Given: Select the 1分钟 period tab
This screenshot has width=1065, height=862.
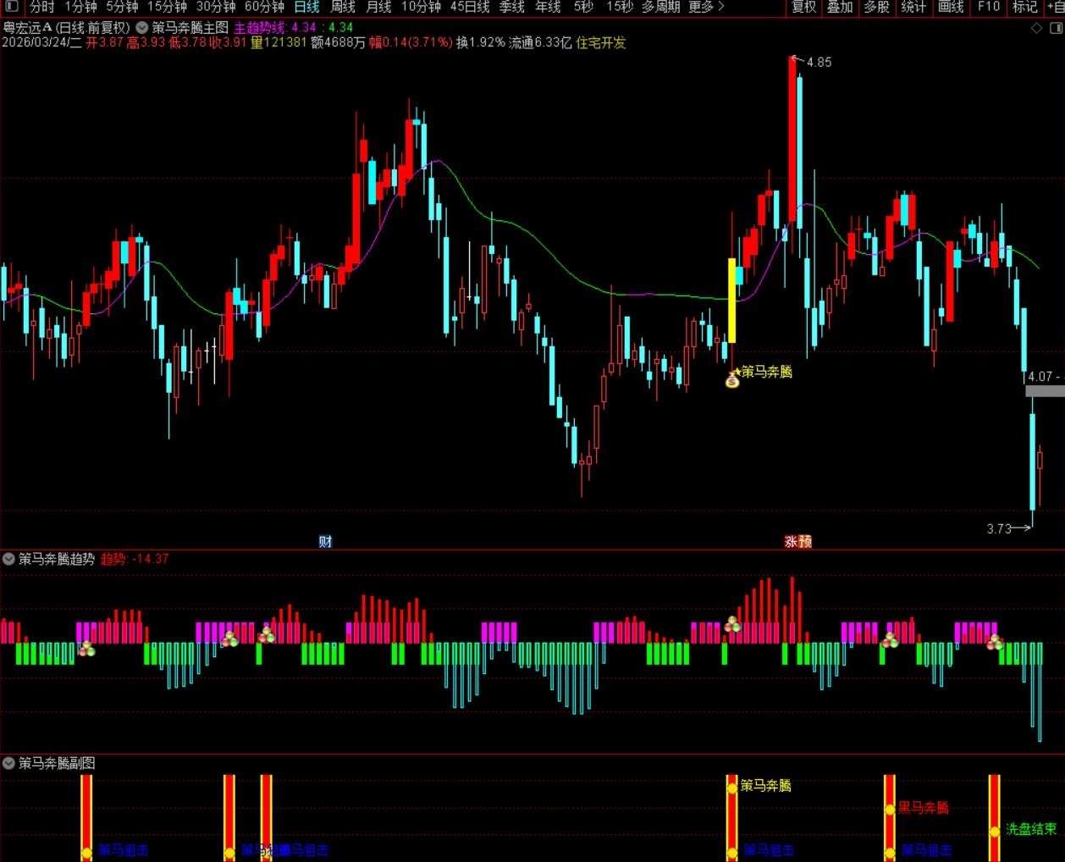Looking at the screenshot, I should tap(80, 7).
